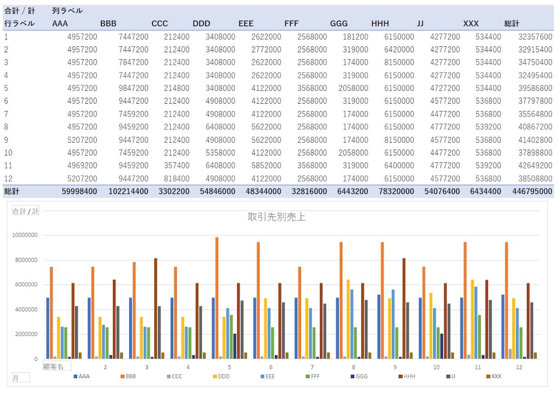Image resolution: width=560 pixels, height=406 pixels.
Task: Click the BBB total cell 102214400
Action: (x=129, y=191)
